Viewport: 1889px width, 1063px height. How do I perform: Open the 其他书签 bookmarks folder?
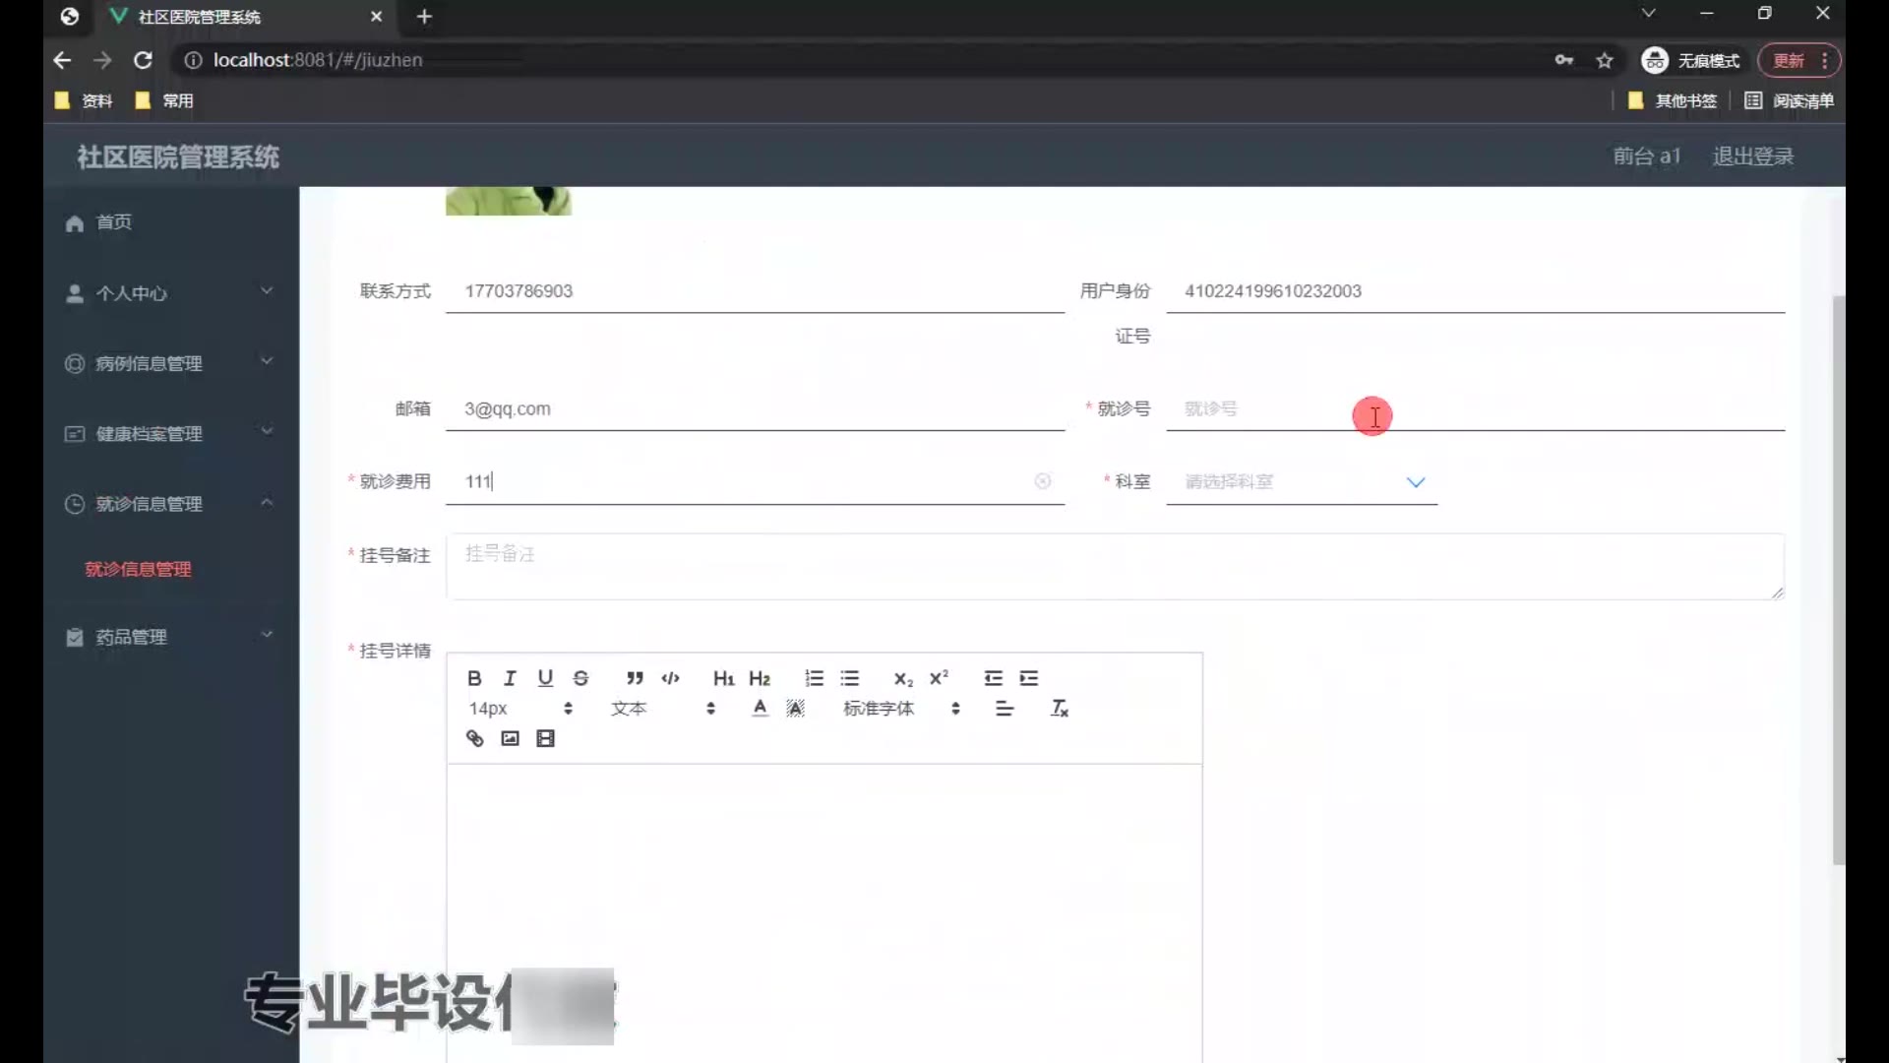[x=1673, y=100]
